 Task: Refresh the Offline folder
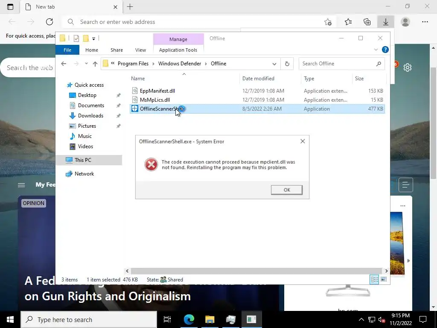tap(287, 64)
